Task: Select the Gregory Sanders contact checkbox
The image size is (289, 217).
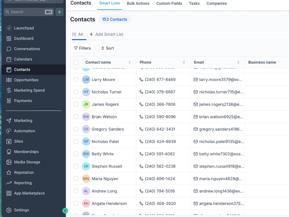Action: [76, 129]
